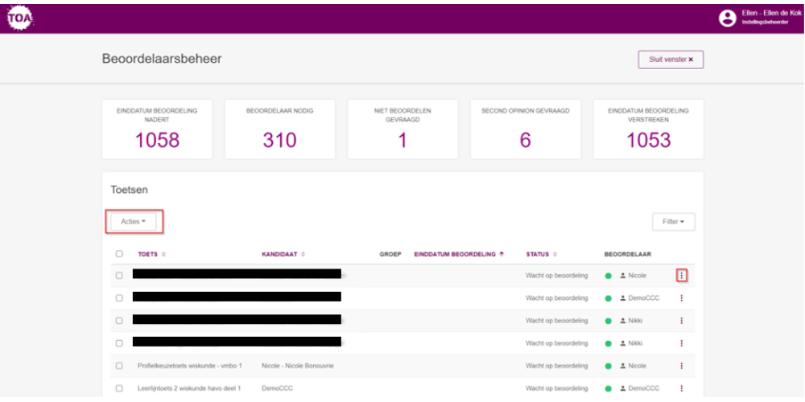The width and height of the screenshot is (805, 402).
Task: Click green status dot in Leerlijntoets row
Action: pos(609,388)
